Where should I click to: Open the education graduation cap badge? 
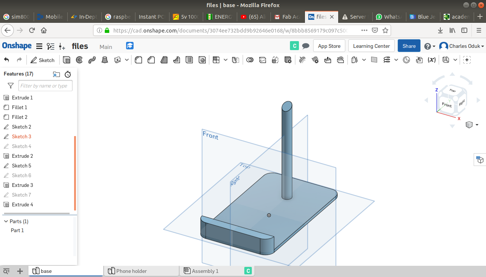(x=130, y=46)
